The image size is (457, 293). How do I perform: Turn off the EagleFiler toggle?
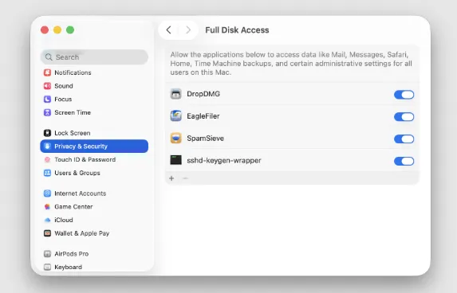[x=404, y=117]
